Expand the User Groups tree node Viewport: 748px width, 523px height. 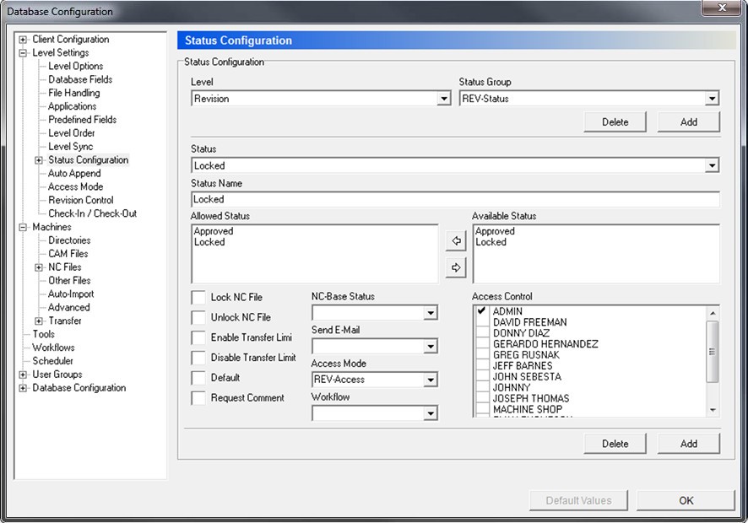tap(23, 375)
